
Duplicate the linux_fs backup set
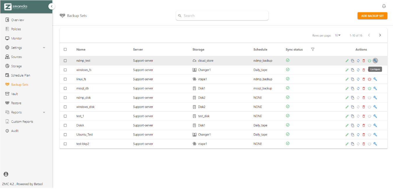point(353,79)
